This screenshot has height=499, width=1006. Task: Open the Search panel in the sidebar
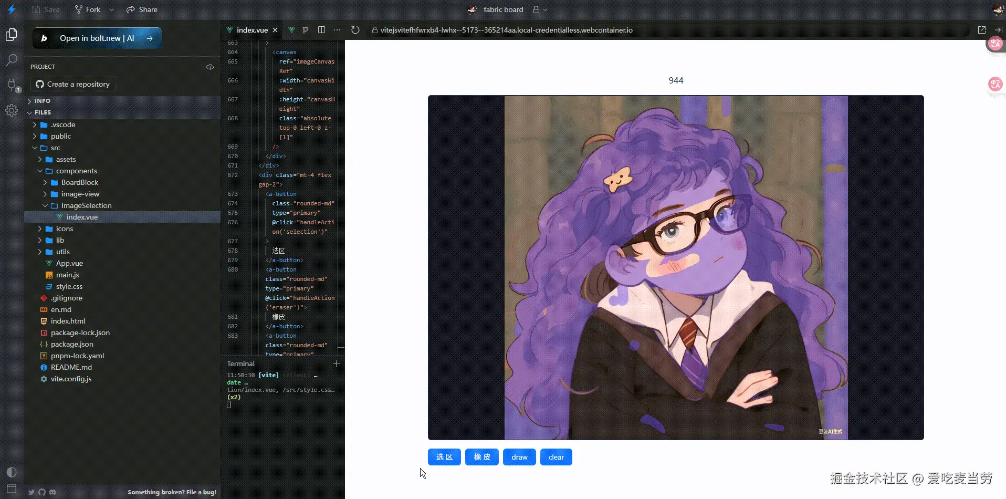[x=12, y=60]
